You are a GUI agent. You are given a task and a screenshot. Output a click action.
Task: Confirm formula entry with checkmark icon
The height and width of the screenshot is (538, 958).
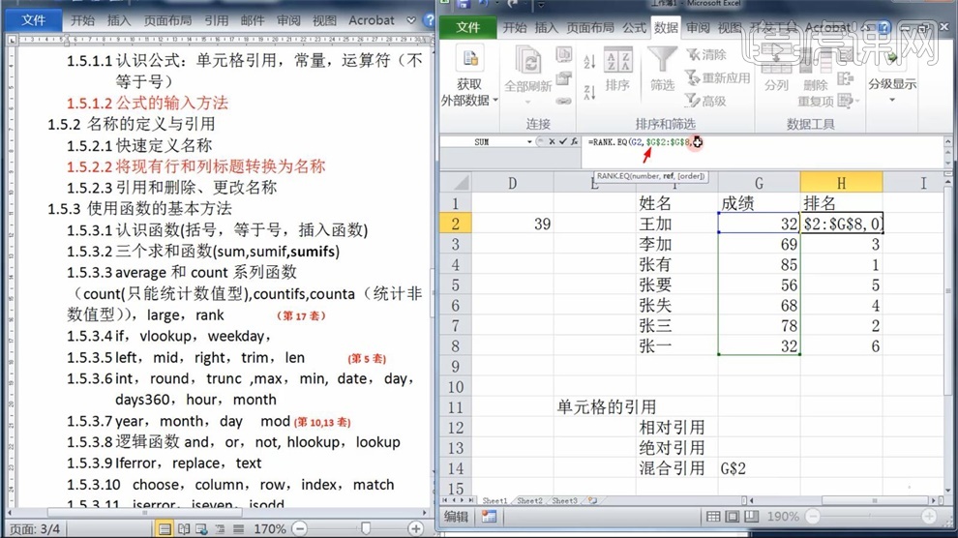click(562, 141)
